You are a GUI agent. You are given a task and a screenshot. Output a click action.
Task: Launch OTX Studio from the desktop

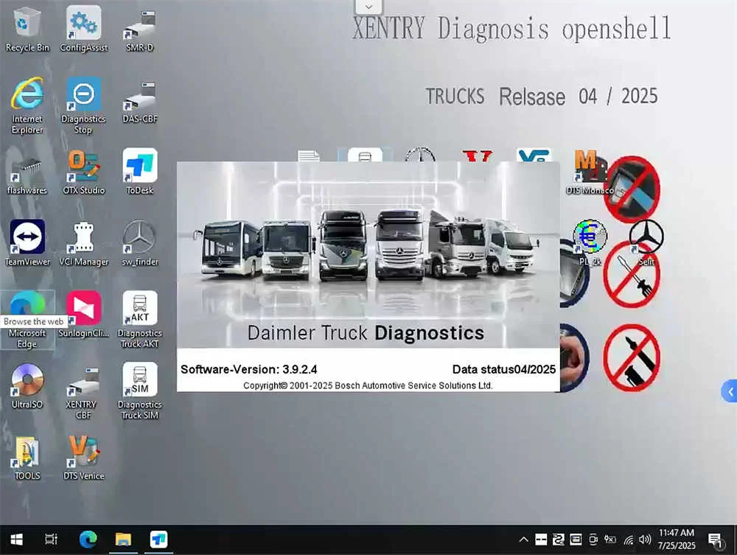84,173
